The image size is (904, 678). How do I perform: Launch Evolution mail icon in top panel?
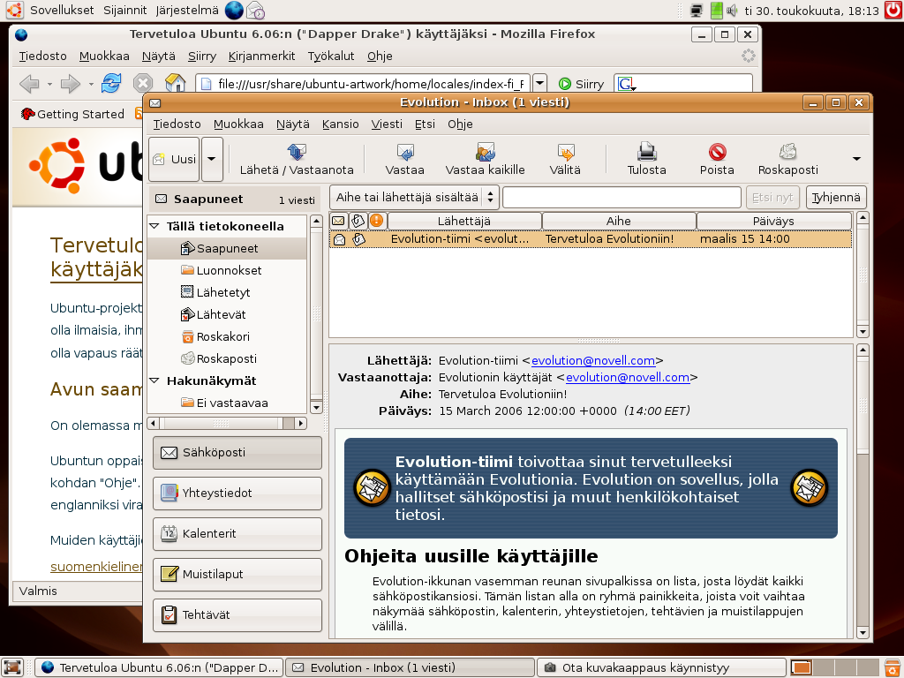pyautogui.click(x=255, y=10)
